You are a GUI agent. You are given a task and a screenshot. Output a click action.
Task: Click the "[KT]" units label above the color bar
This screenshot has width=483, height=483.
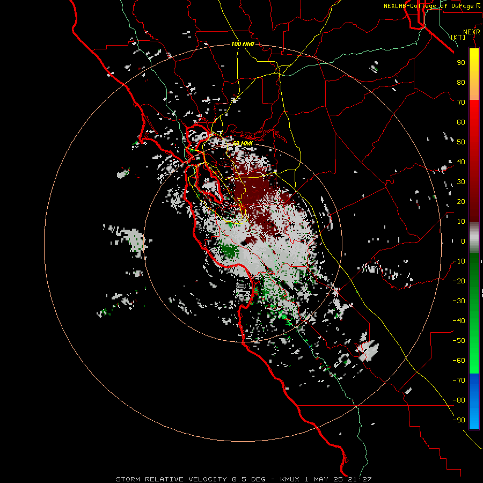point(458,37)
